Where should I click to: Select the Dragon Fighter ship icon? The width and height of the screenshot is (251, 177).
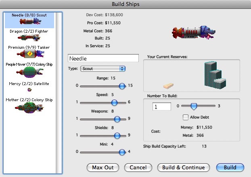(29, 37)
